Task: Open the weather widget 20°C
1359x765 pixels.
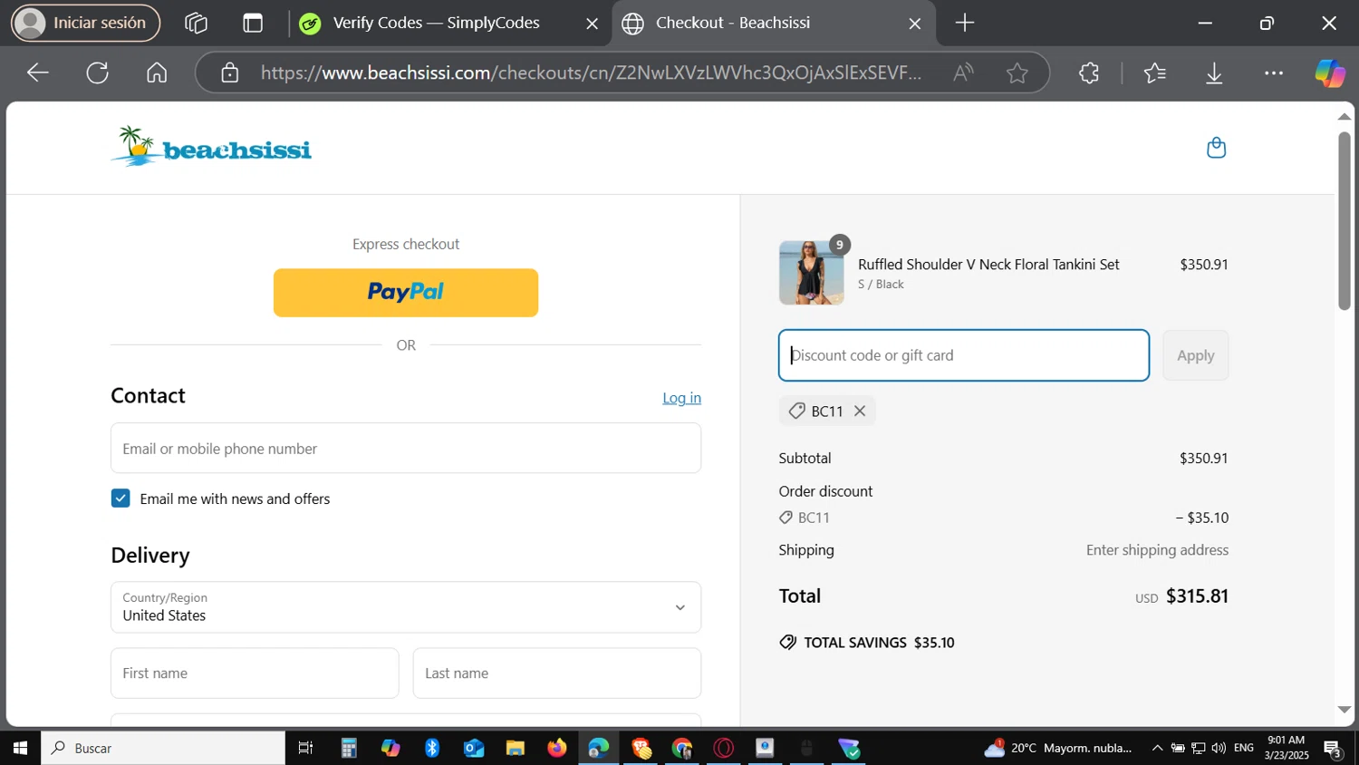Action: point(1058,748)
